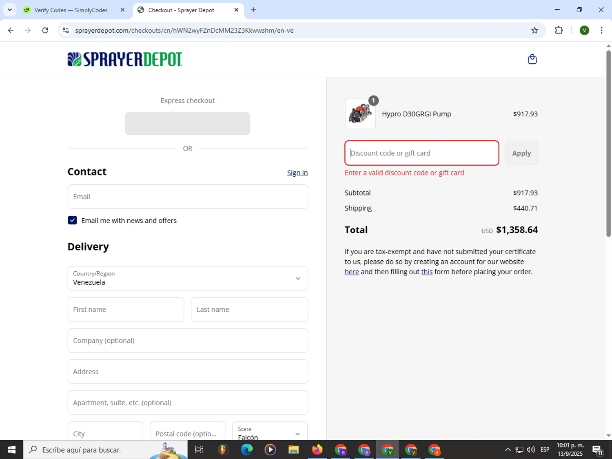This screenshot has height=459, width=612.
Task: Expand the Country/Region dropdown
Action: point(188,278)
